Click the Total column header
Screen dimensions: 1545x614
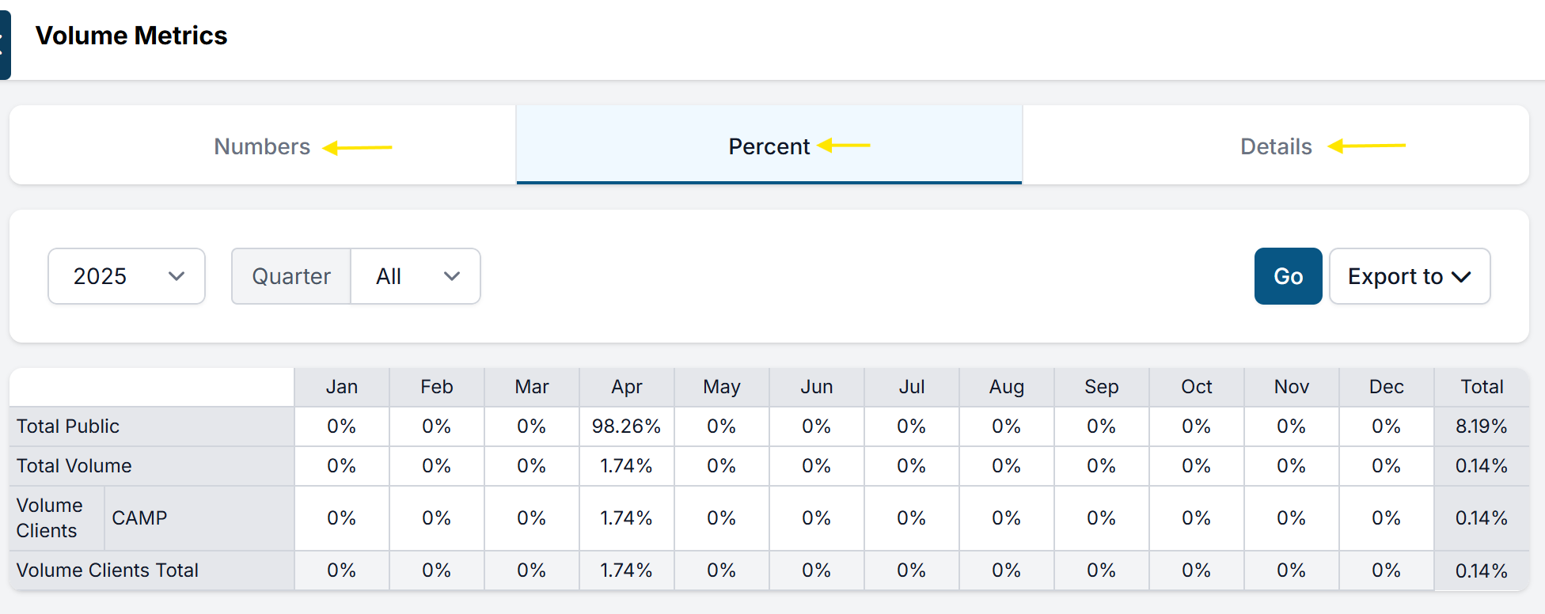1482,387
